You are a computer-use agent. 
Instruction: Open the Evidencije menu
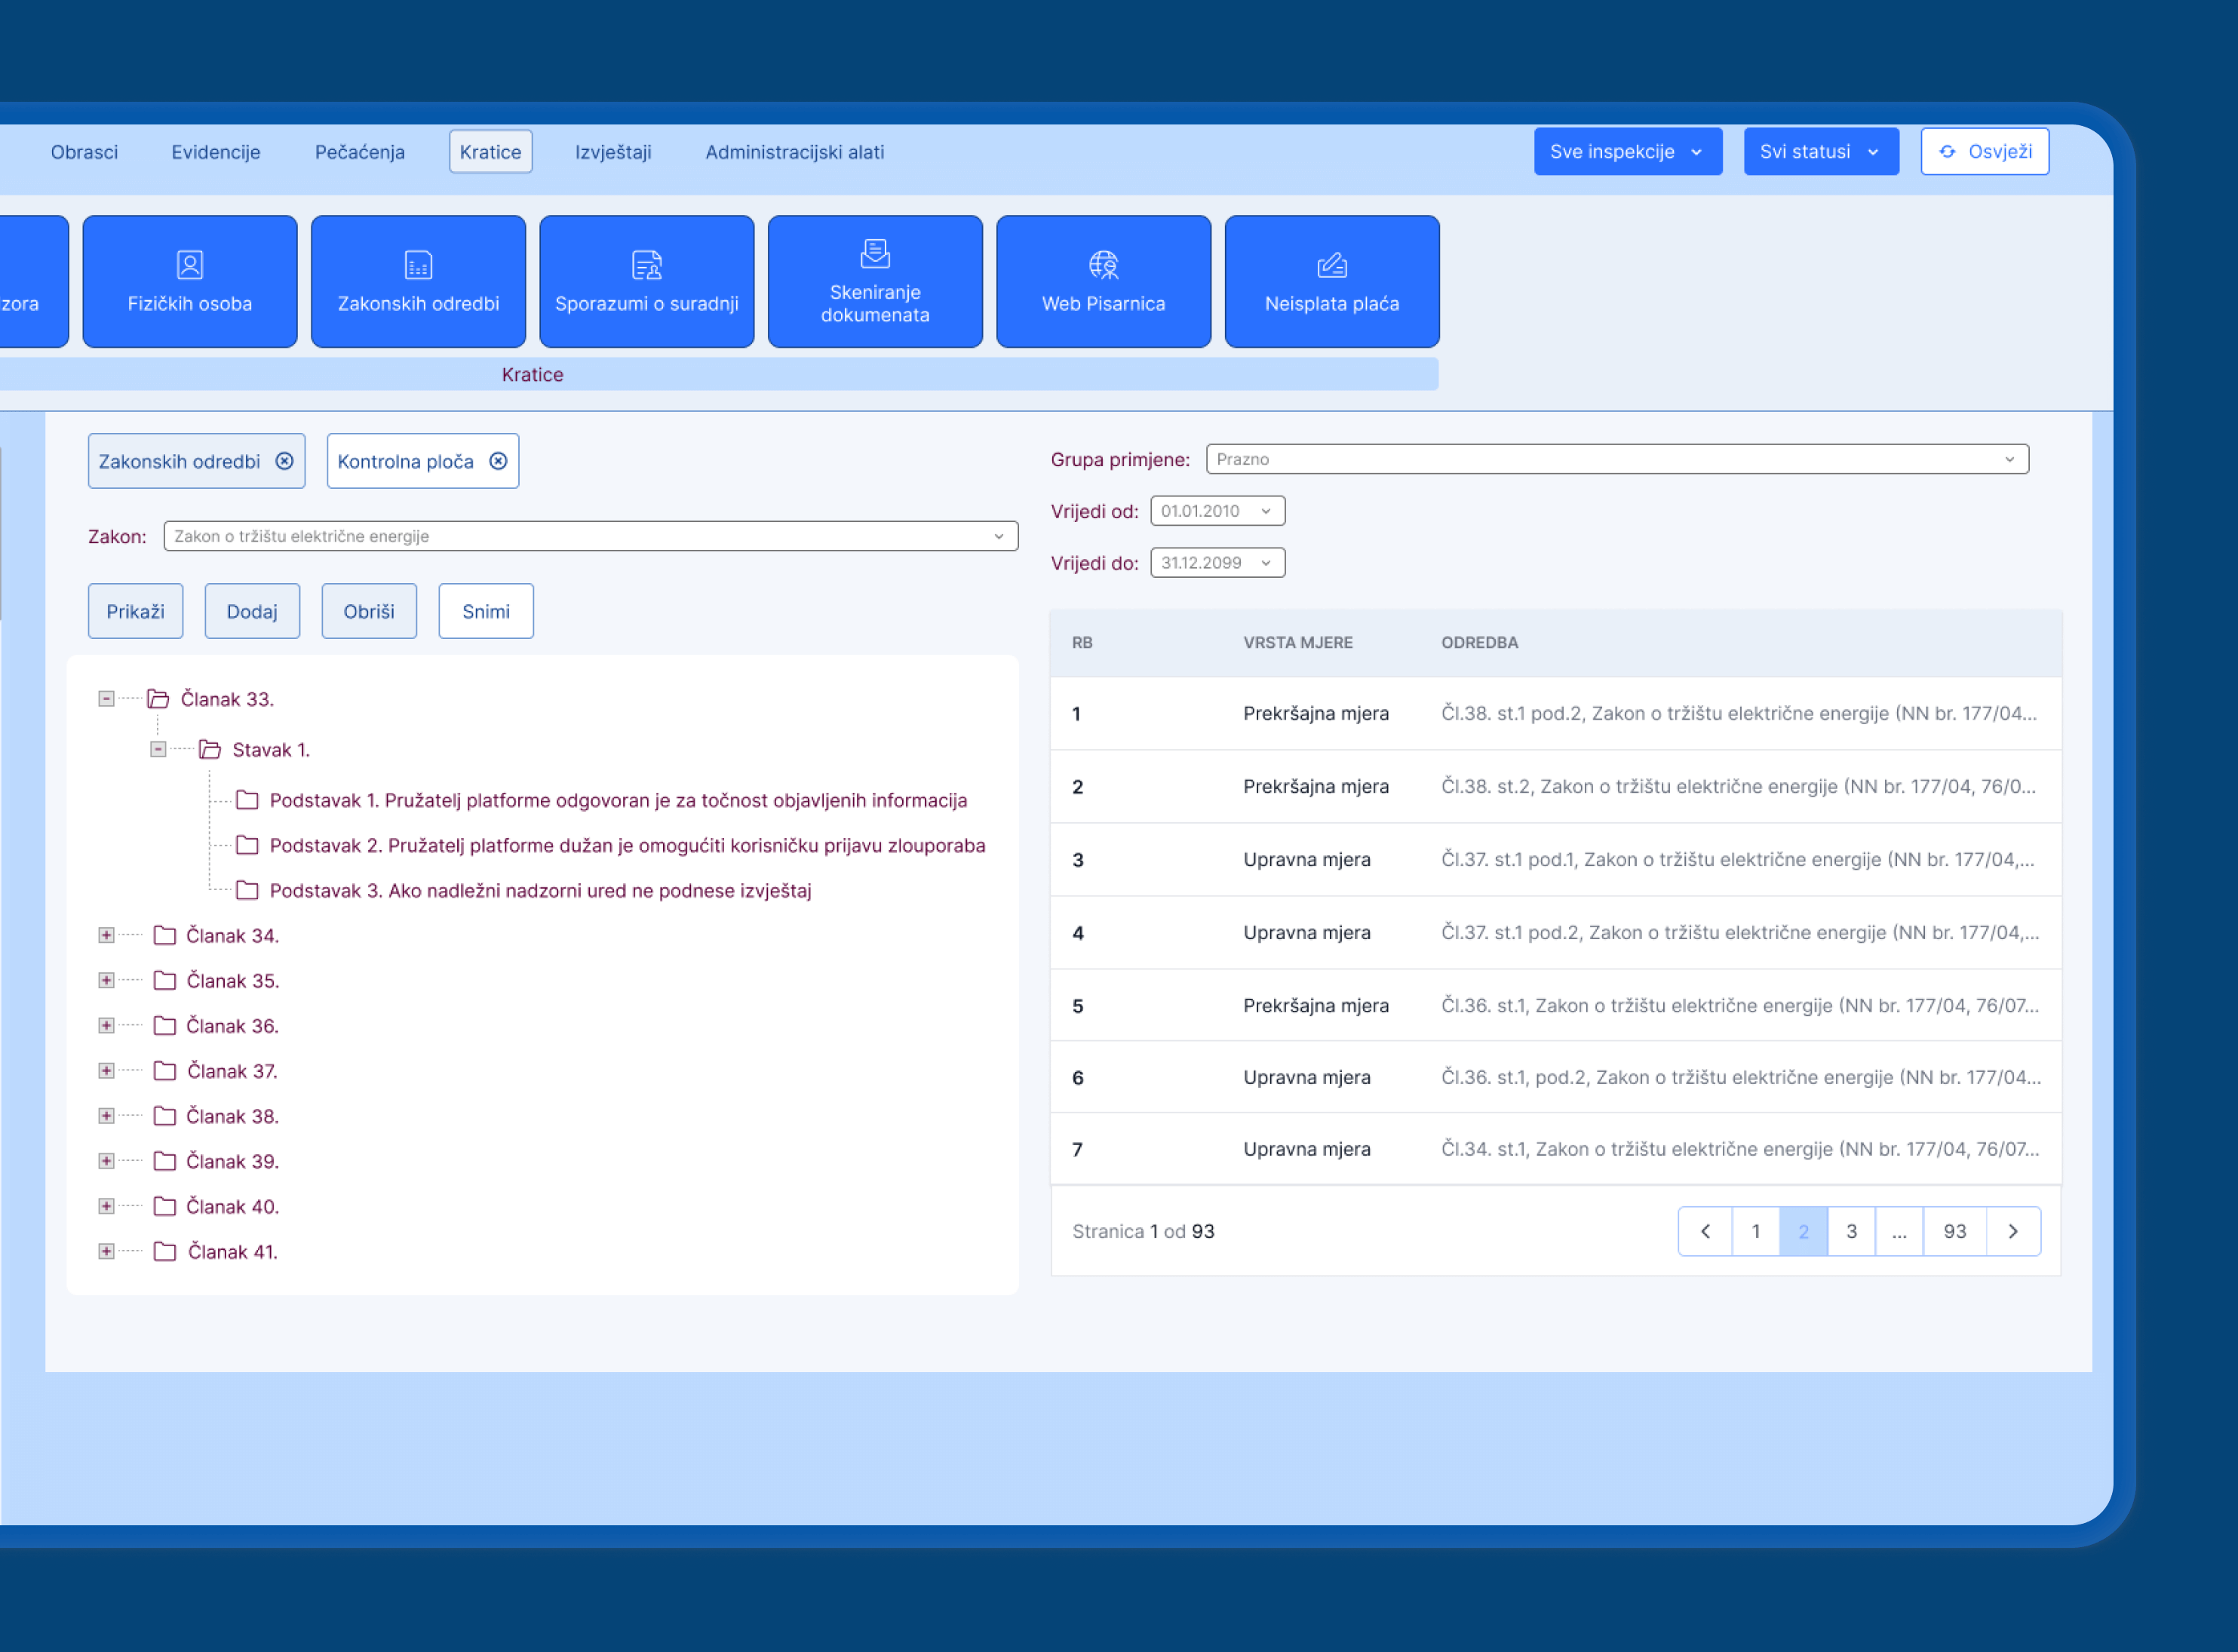pyautogui.click(x=215, y=152)
